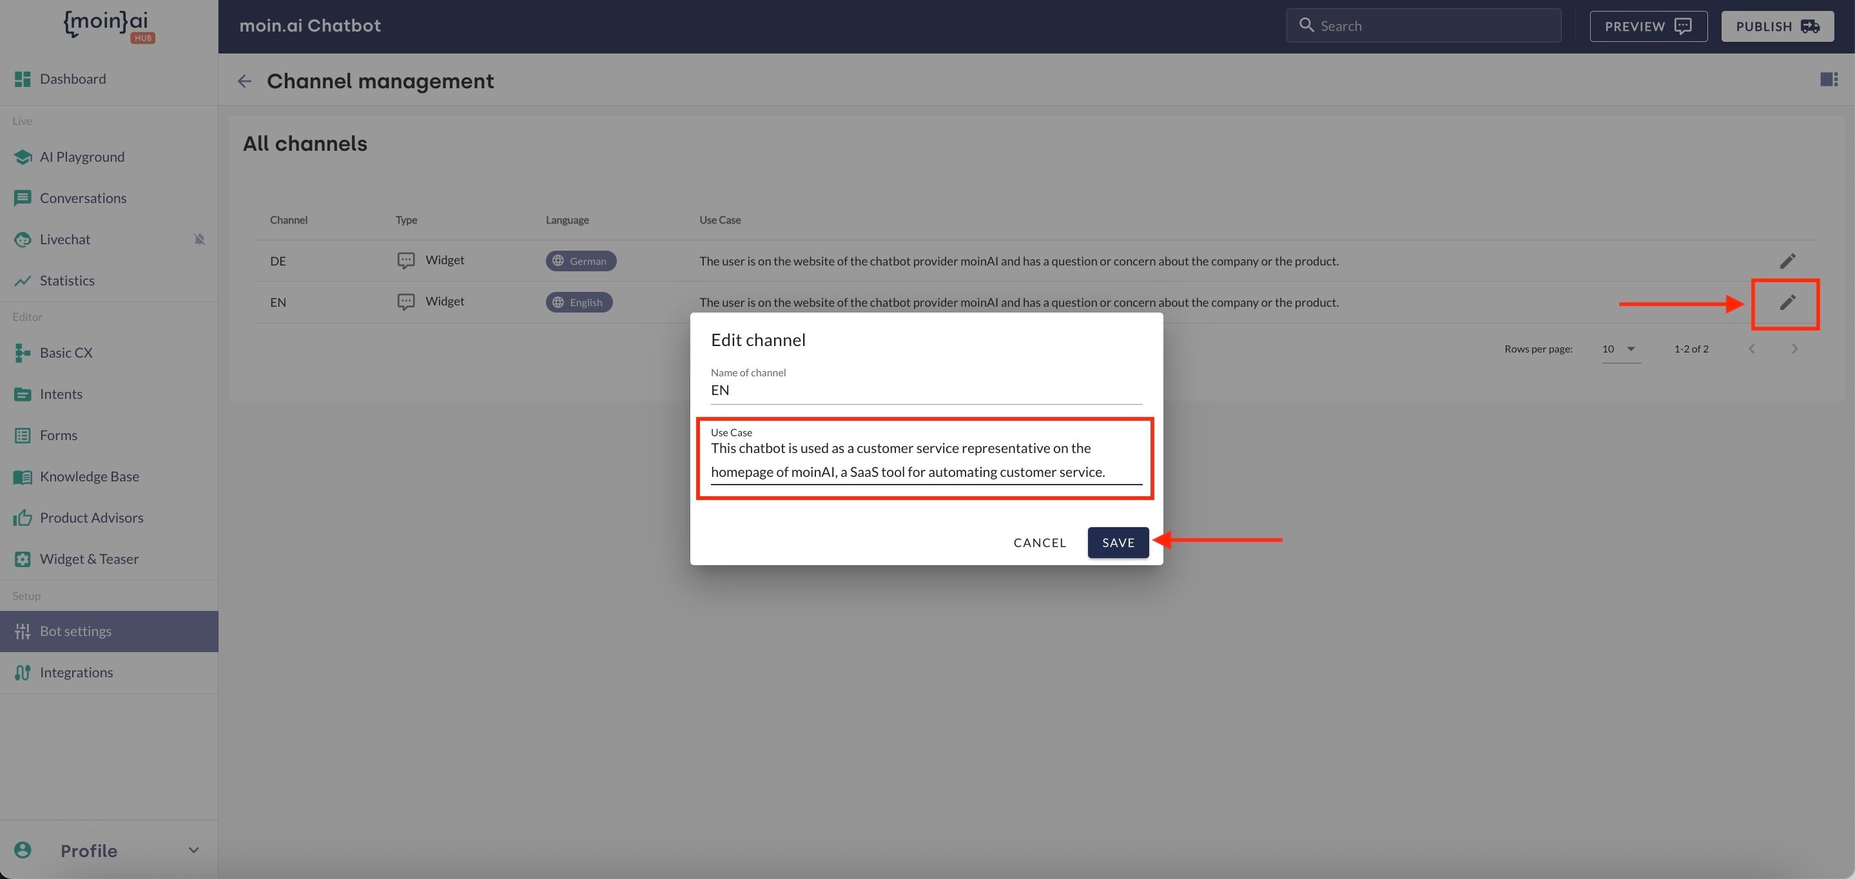
Task: Click the AI Playground graduation cap icon
Action: [x=23, y=157]
